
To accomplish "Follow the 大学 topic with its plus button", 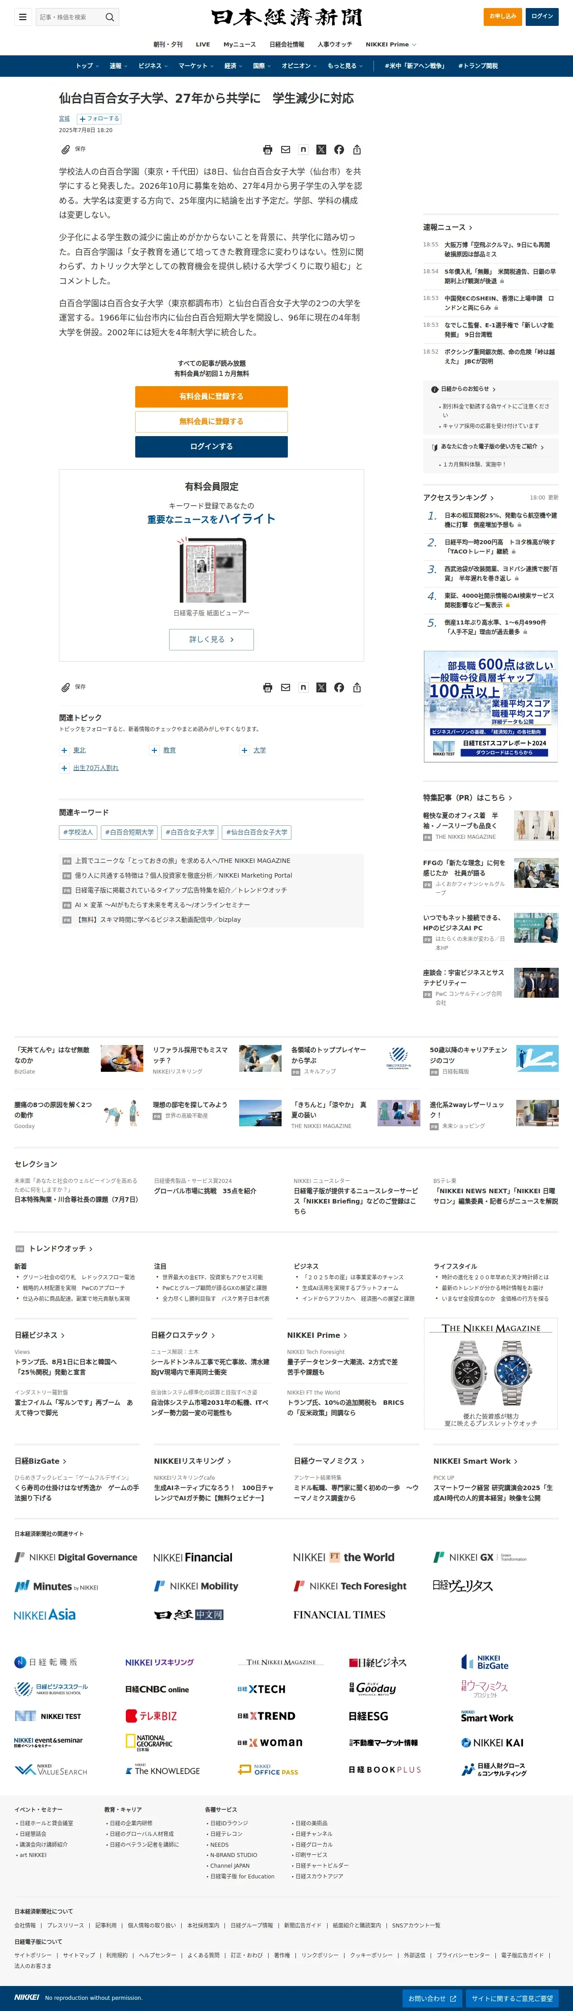I will click(245, 750).
